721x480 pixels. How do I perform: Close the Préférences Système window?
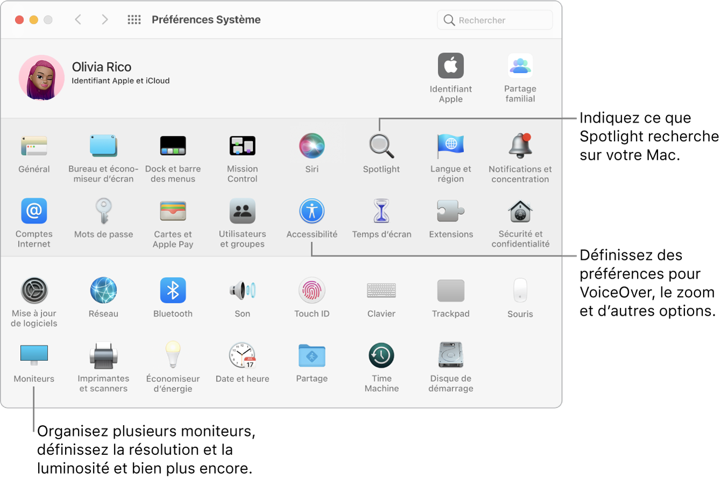click(x=19, y=20)
